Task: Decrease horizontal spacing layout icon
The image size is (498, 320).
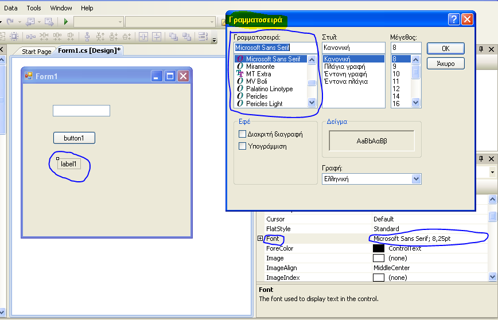Action: 57,37
